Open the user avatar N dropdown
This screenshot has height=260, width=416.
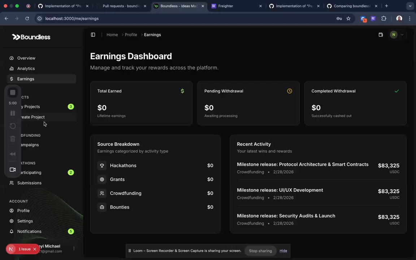[397, 35]
